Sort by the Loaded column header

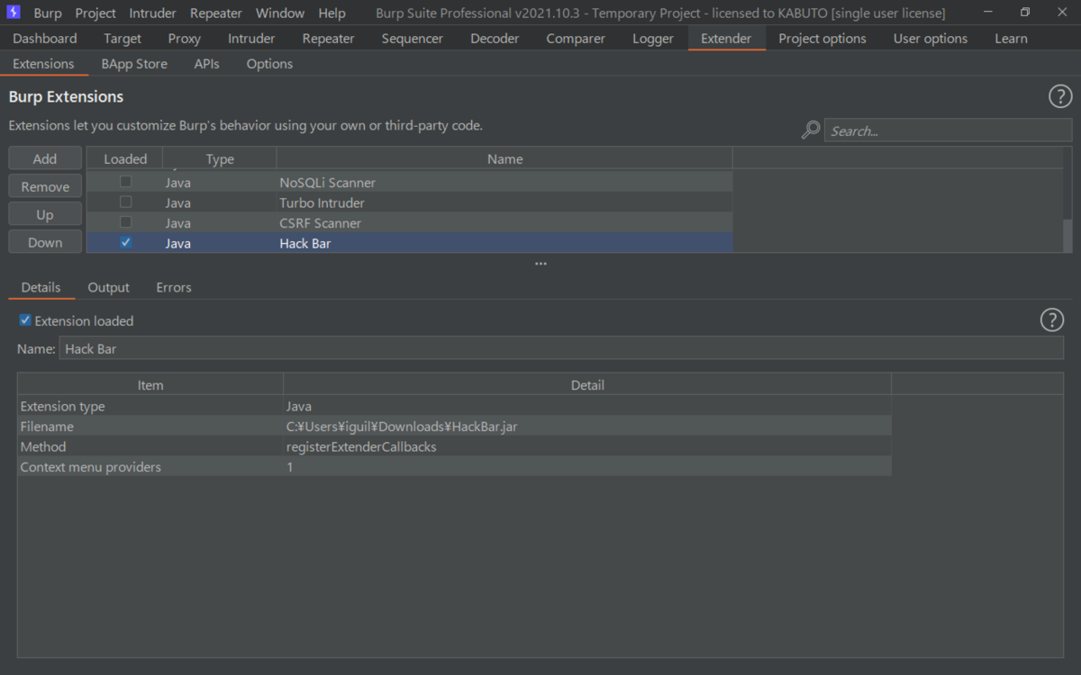(125, 159)
